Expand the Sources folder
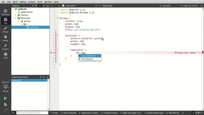The image size is (204, 115). pos(16,15)
